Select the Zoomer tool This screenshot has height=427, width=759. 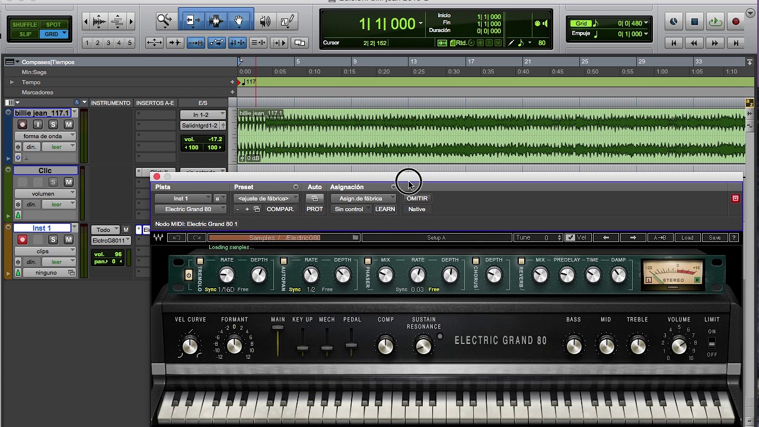click(x=164, y=22)
